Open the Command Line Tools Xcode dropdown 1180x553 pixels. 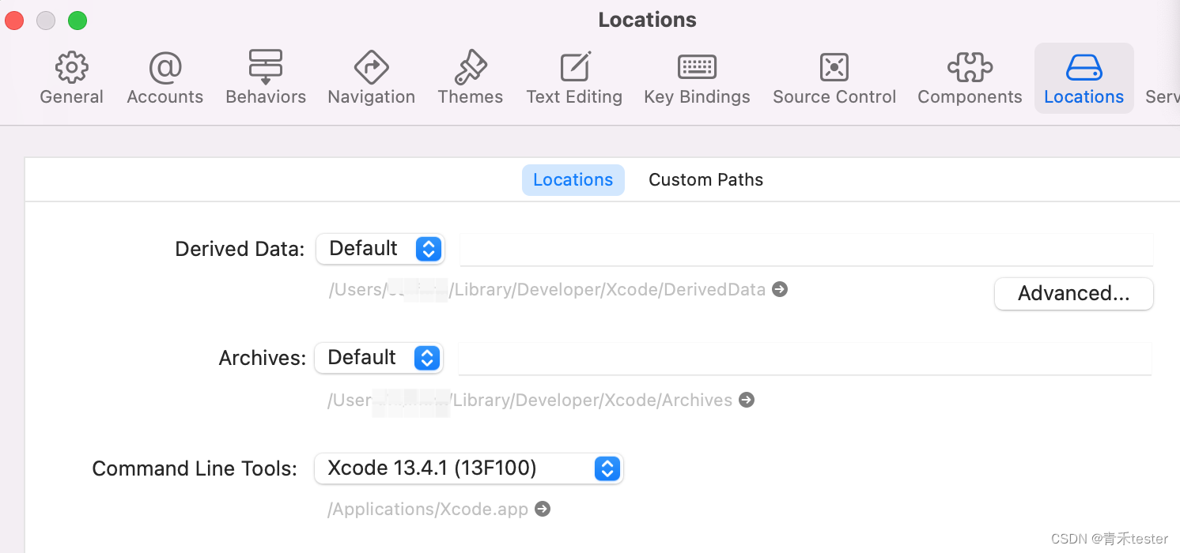point(469,468)
